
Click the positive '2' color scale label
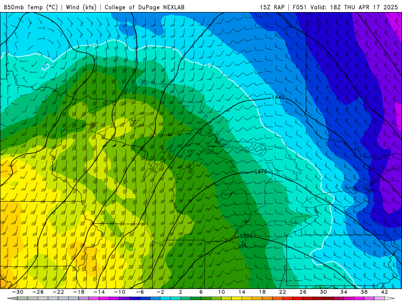coord(180,292)
